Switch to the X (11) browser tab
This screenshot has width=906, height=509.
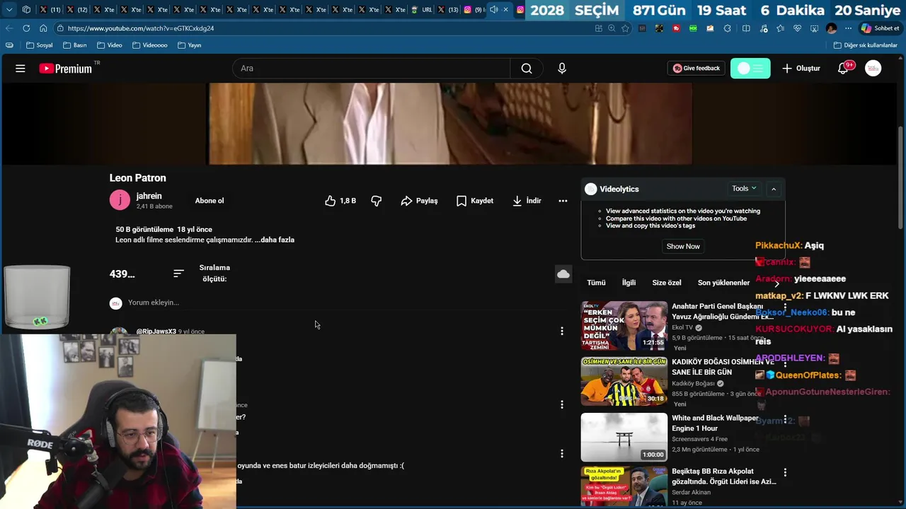pyautogui.click(x=50, y=10)
